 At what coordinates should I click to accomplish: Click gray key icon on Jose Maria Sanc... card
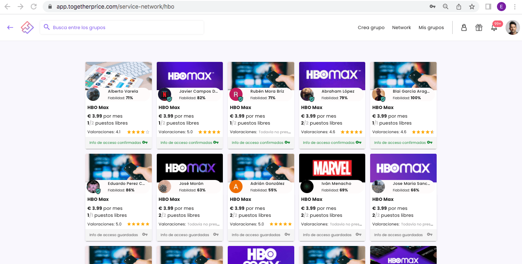[430, 234]
